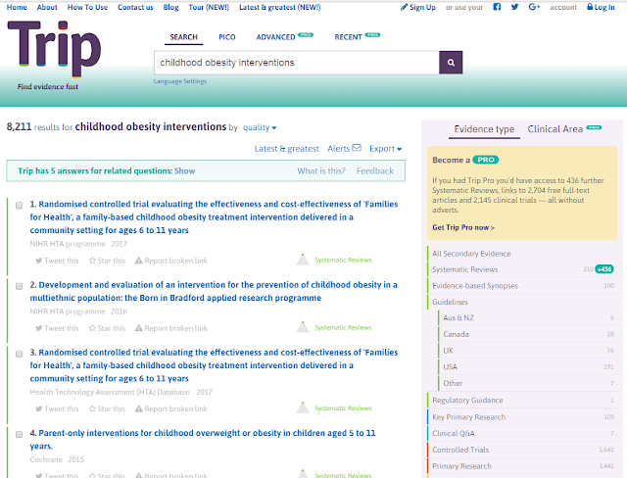Open the About page

(x=47, y=7)
